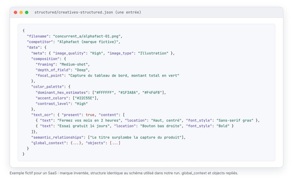Expand the collapsed [...] objects array
This screenshot has height=180, width=293.
tap(115, 143)
